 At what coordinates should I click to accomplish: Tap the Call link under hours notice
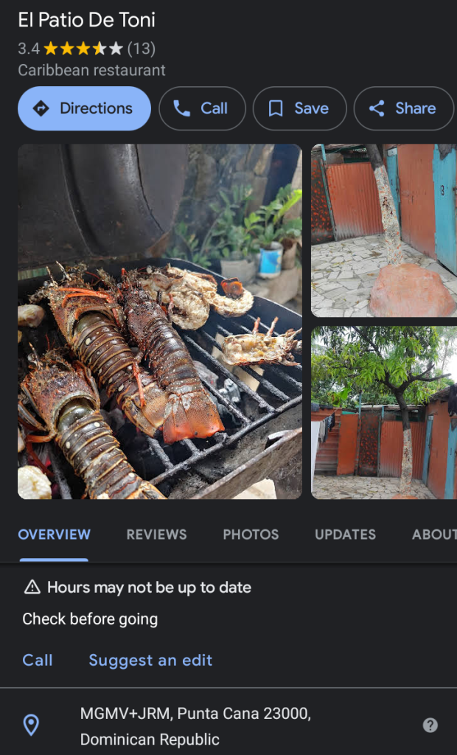click(x=38, y=660)
